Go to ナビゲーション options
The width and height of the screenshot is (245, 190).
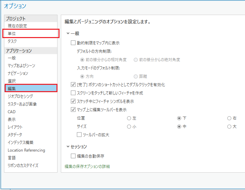click(31, 73)
